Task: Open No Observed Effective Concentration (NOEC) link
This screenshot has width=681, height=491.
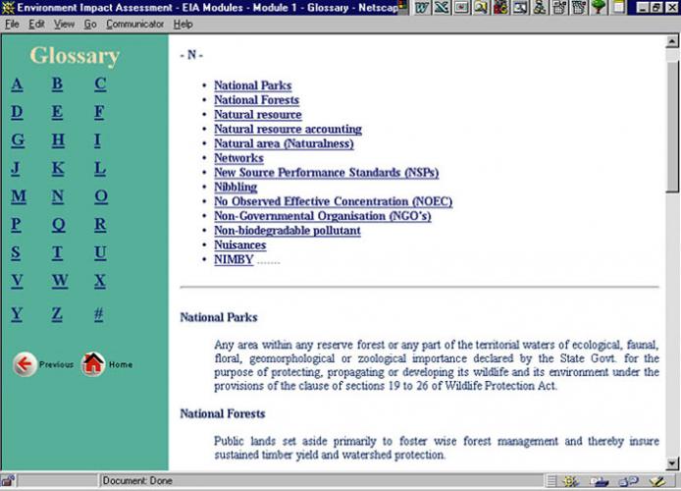Action: point(333,201)
